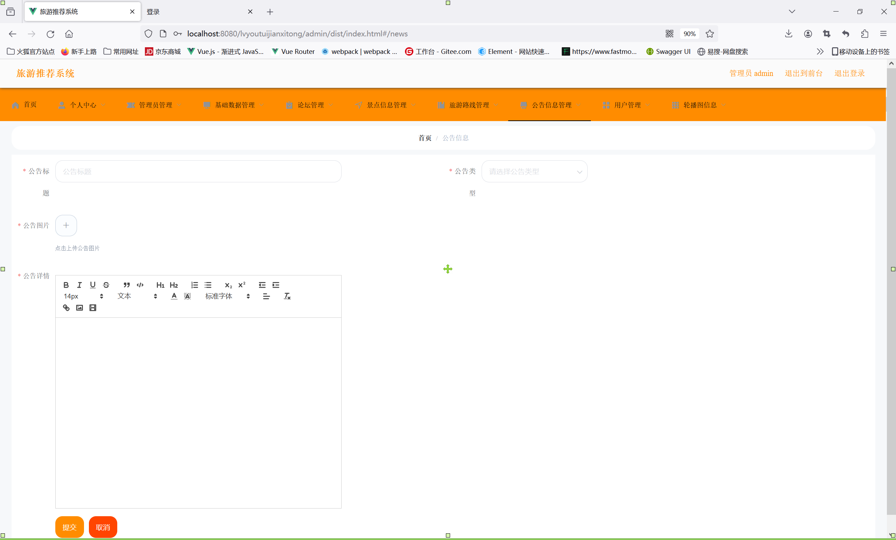Insert a link using the chain icon
The height and width of the screenshot is (540, 896).
66,308
